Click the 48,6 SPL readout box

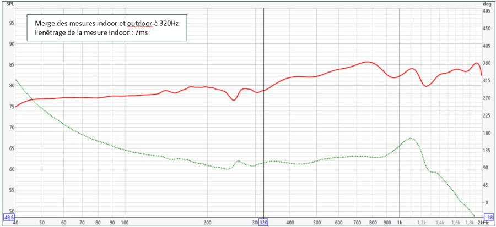click(9, 217)
